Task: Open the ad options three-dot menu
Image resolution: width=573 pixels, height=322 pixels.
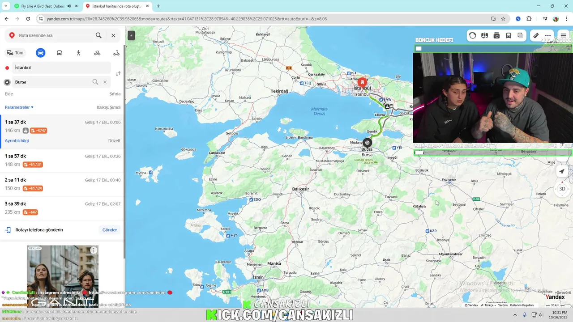Action: tap(94, 250)
